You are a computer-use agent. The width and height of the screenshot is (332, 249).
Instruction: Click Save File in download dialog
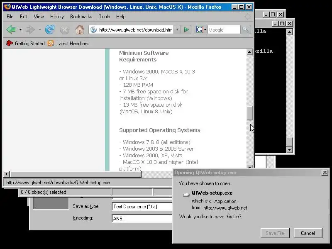pos(275,233)
